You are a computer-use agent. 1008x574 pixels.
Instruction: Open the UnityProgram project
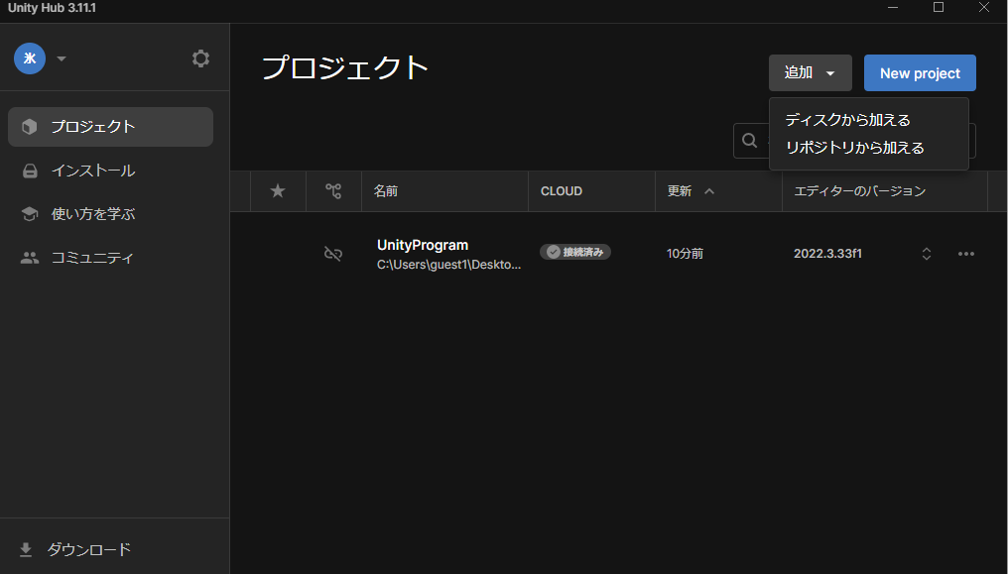pyautogui.click(x=423, y=246)
